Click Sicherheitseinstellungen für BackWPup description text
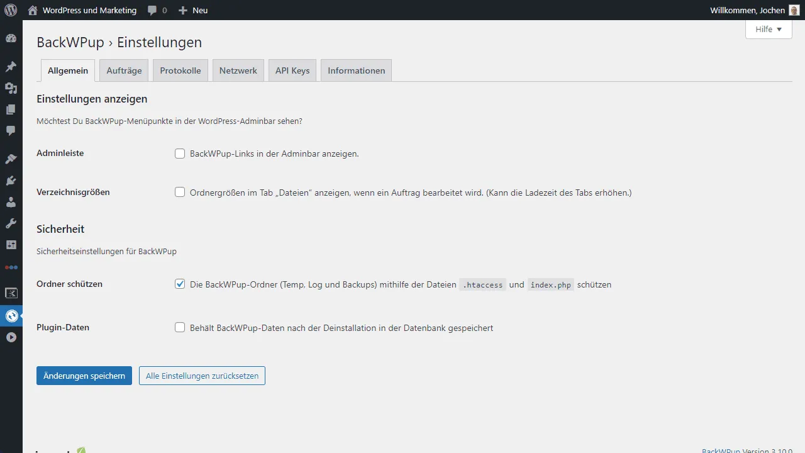This screenshot has height=453, width=805. click(106, 251)
